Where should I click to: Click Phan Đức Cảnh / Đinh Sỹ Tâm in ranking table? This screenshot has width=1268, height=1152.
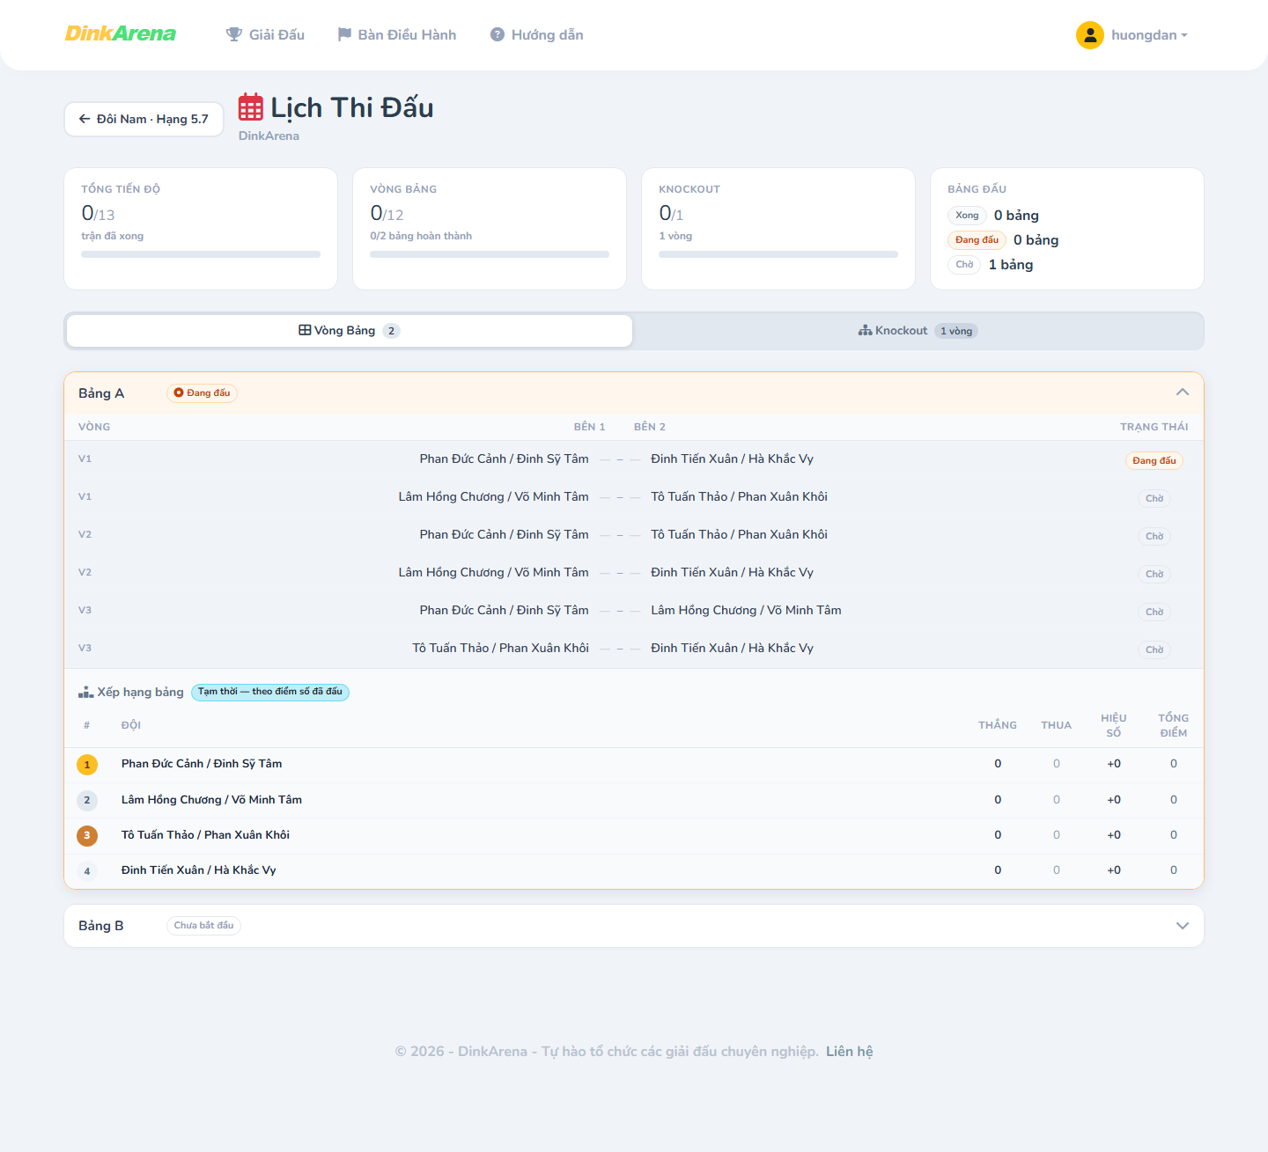[202, 764]
